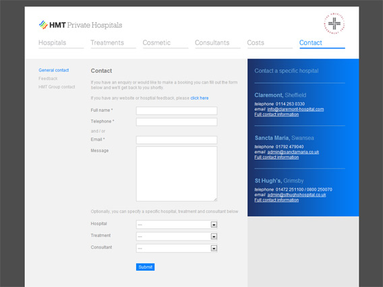The width and height of the screenshot is (383, 287).
Task: Open the Feedback sidebar link
Action: tap(48, 79)
